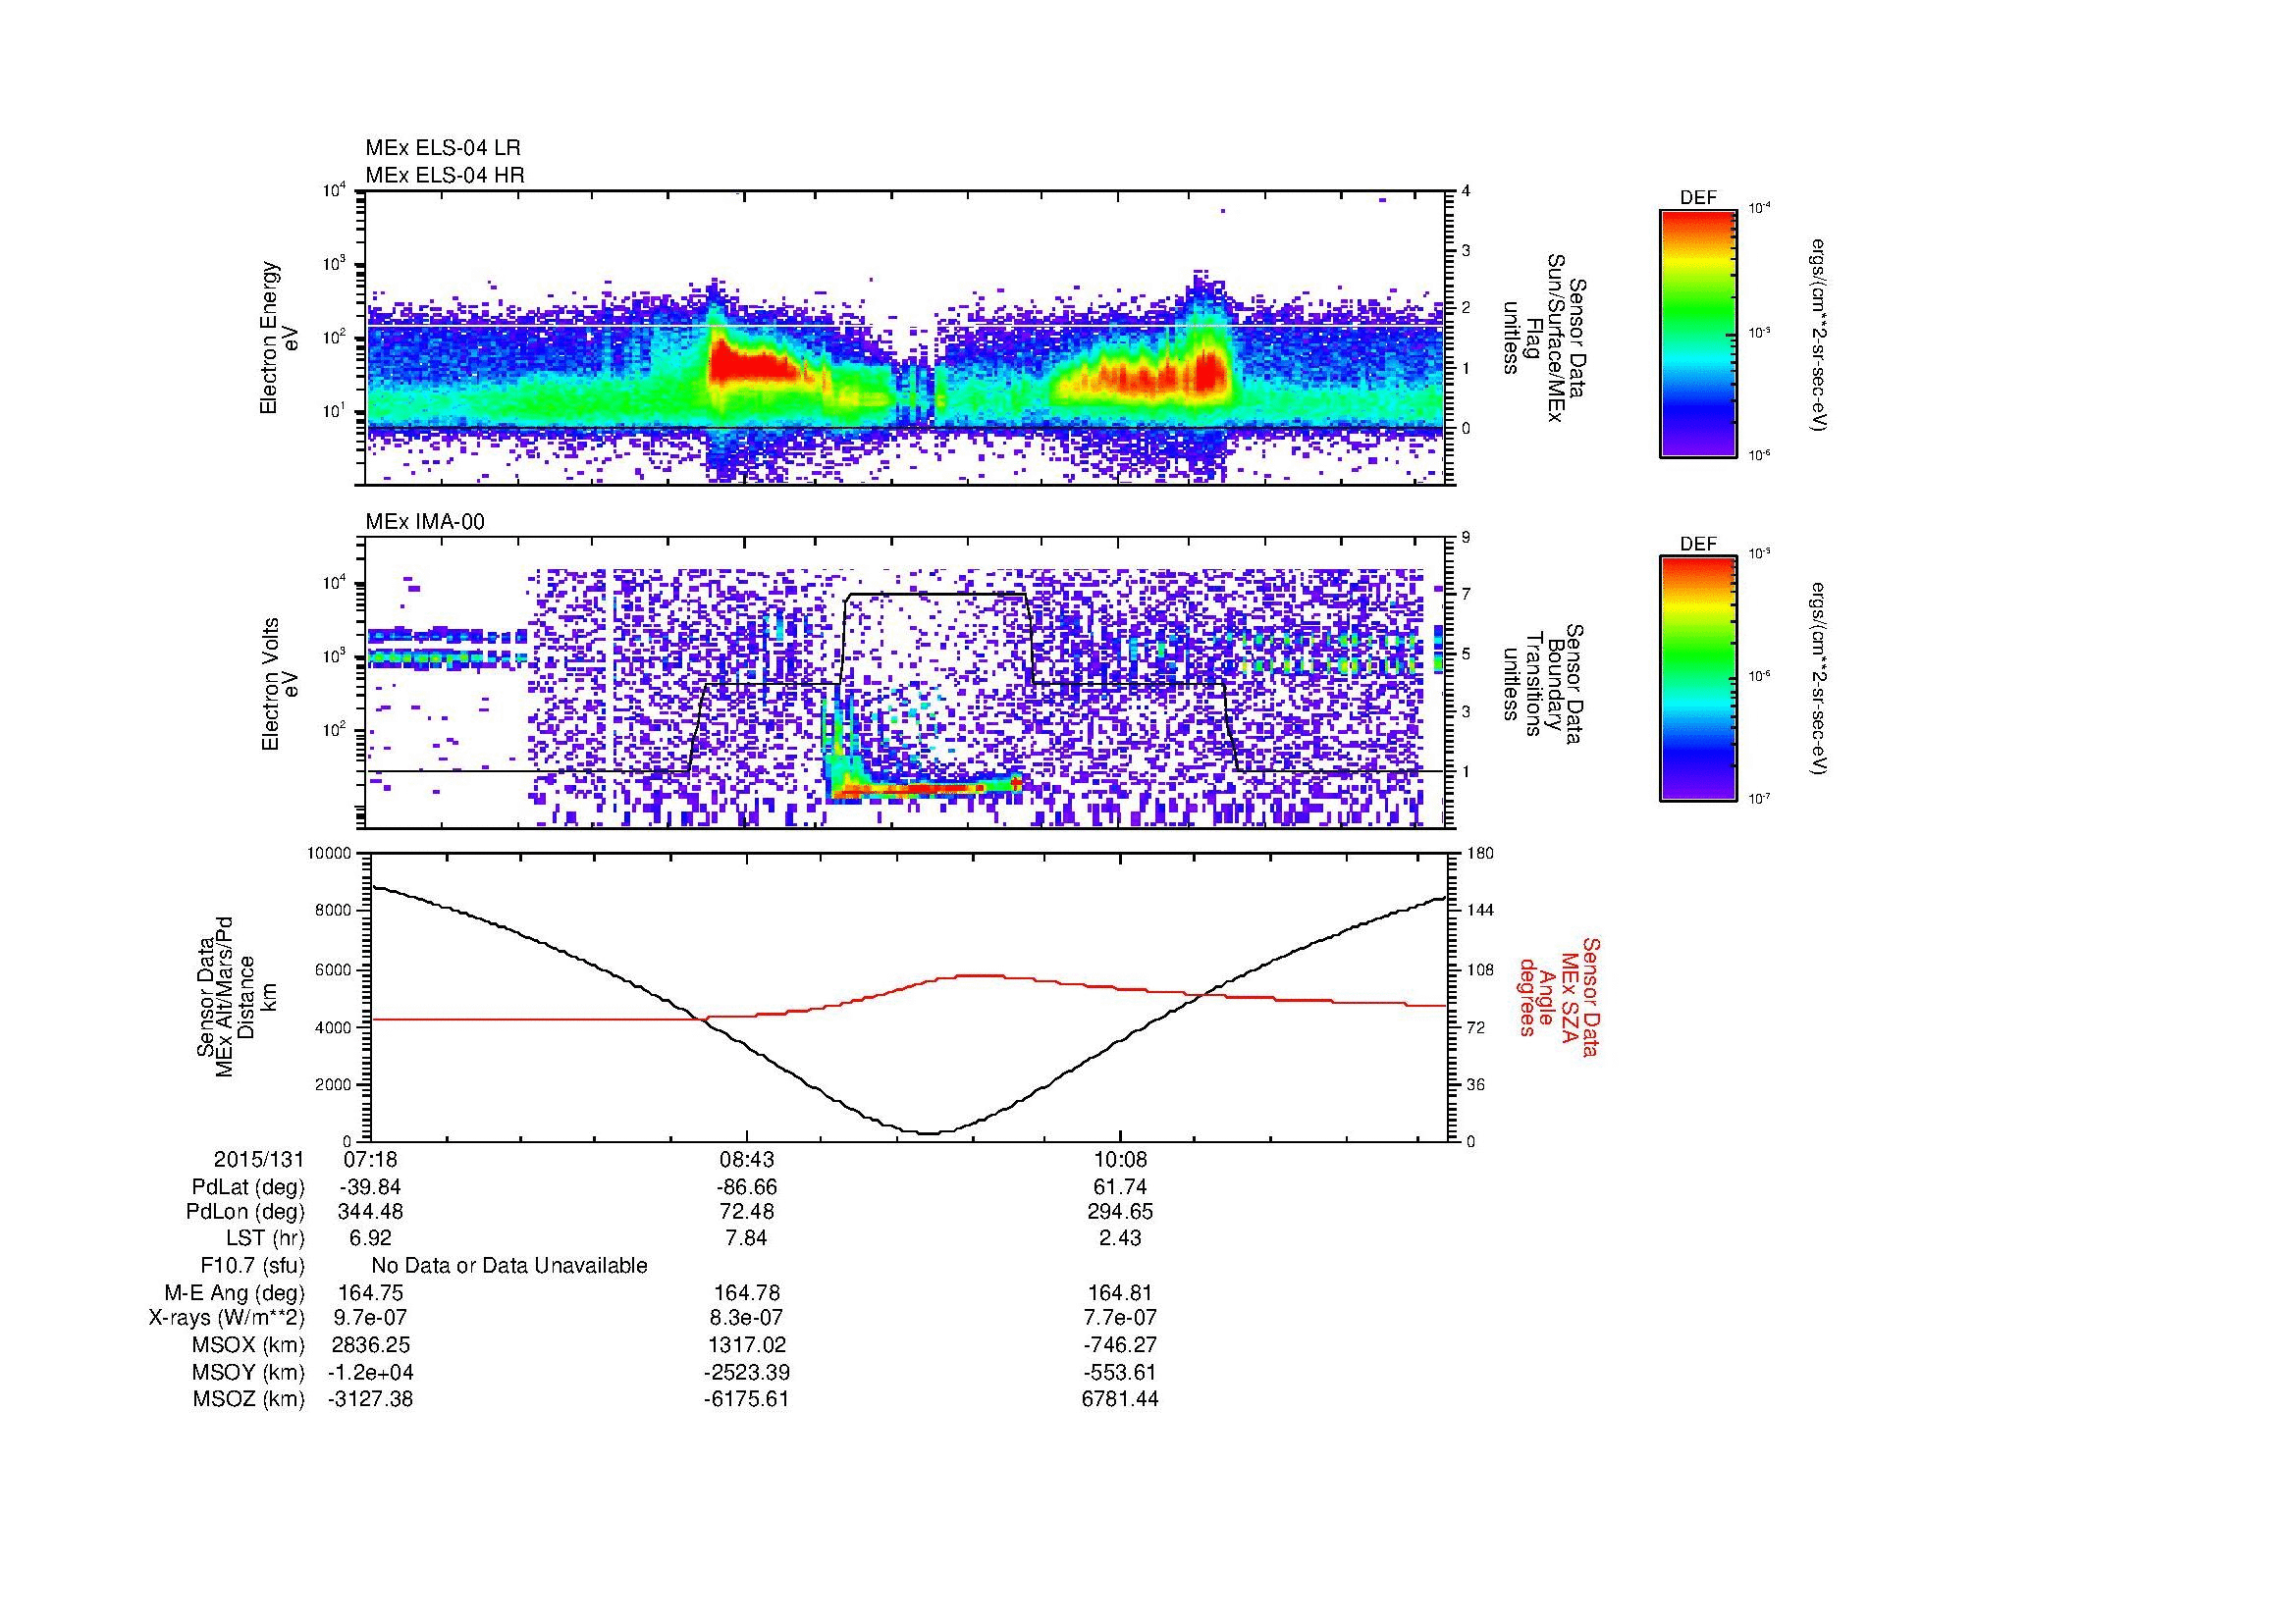Click the 'PdLat (deg)' row label

pyautogui.click(x=248, y=1187)
